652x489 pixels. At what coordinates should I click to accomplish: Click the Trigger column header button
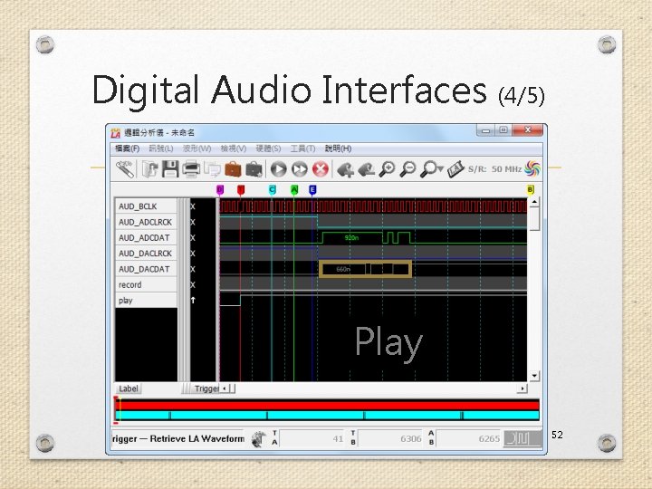tap(205, 388)
